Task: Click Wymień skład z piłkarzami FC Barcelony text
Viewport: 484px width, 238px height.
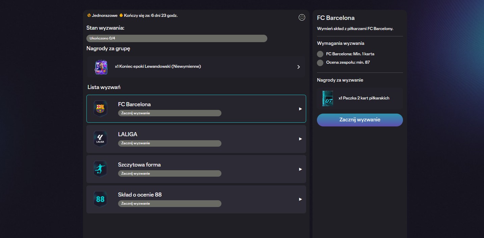Action: 355,29
